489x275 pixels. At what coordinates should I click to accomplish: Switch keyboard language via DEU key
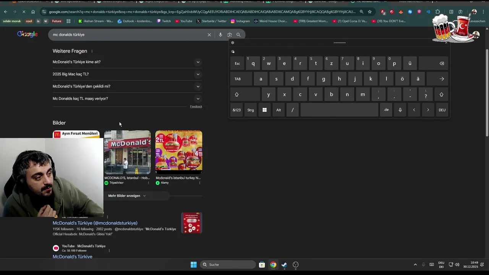click(x=442, y=110)
